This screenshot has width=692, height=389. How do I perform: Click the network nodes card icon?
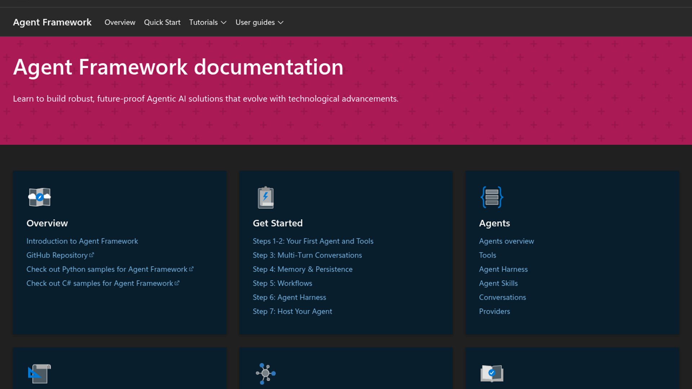pos(266,374)
